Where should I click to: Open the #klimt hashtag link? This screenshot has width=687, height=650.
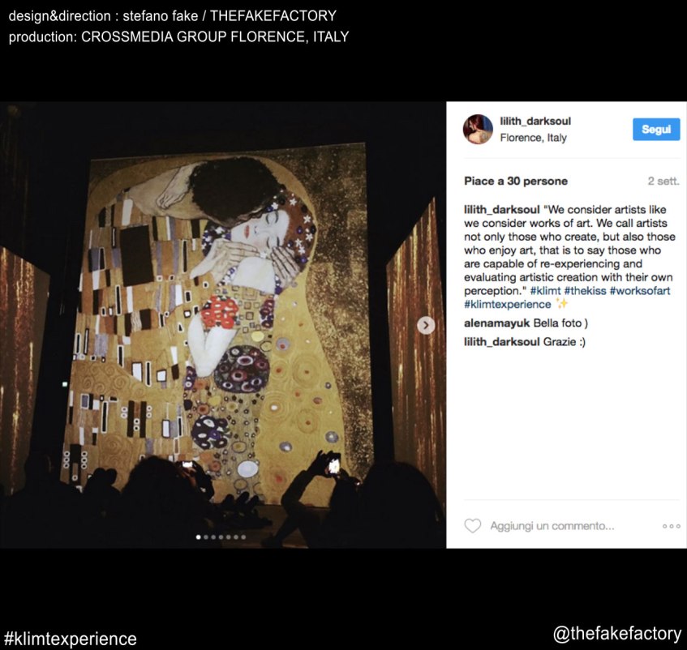[x=545, y=291]
